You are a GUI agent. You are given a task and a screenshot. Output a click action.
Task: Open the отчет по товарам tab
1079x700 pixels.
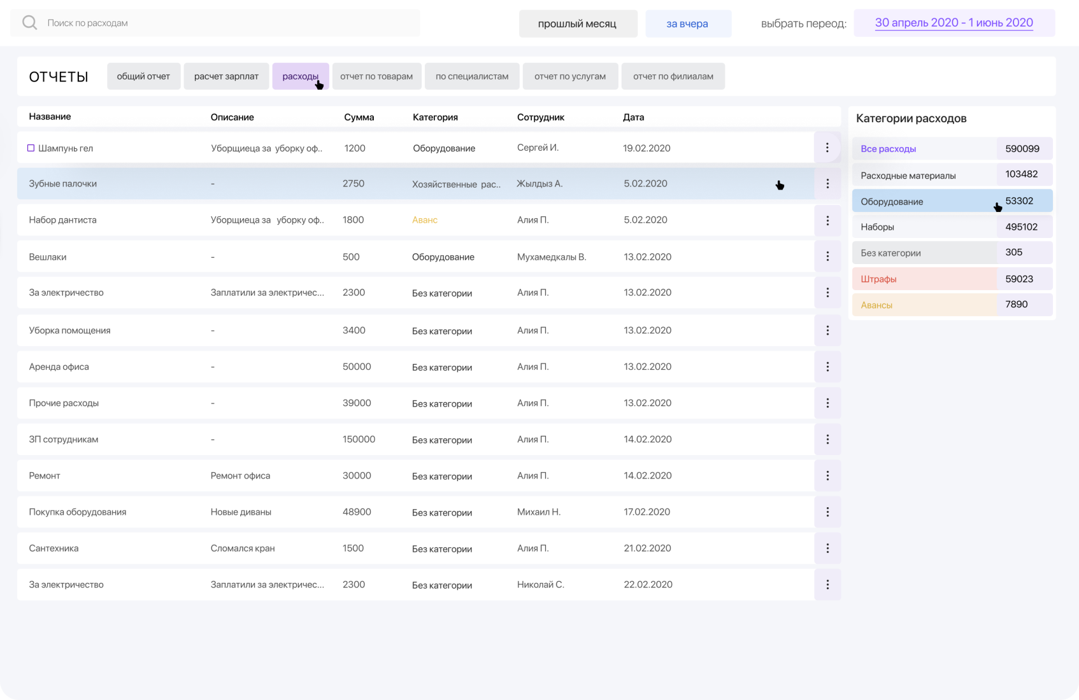[x=376, y=76]
